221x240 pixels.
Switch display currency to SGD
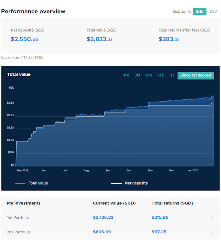point(199,12)
